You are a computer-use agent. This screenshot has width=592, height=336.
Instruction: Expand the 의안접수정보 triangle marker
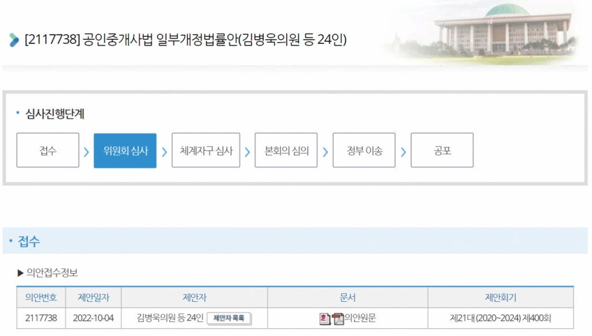click(21, 272)
